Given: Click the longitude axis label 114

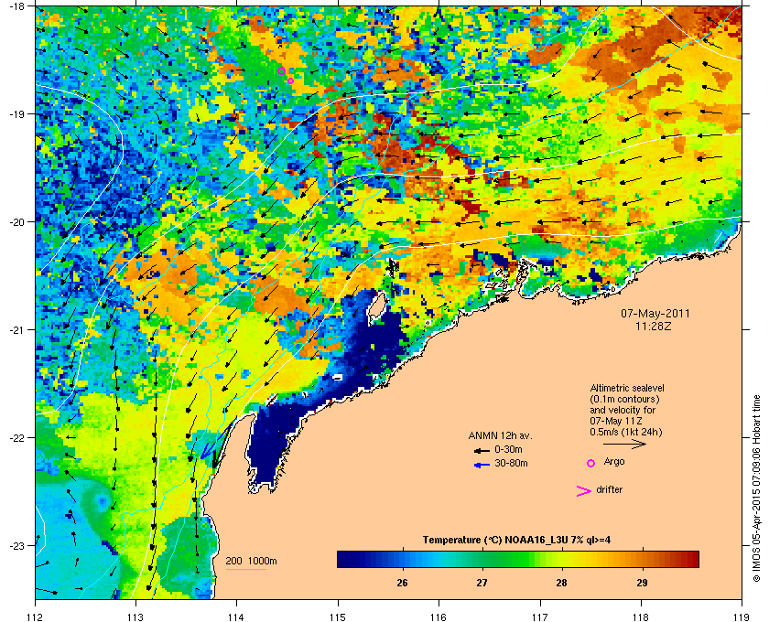Looking at the screenshot, I should (x=236, y=617).
